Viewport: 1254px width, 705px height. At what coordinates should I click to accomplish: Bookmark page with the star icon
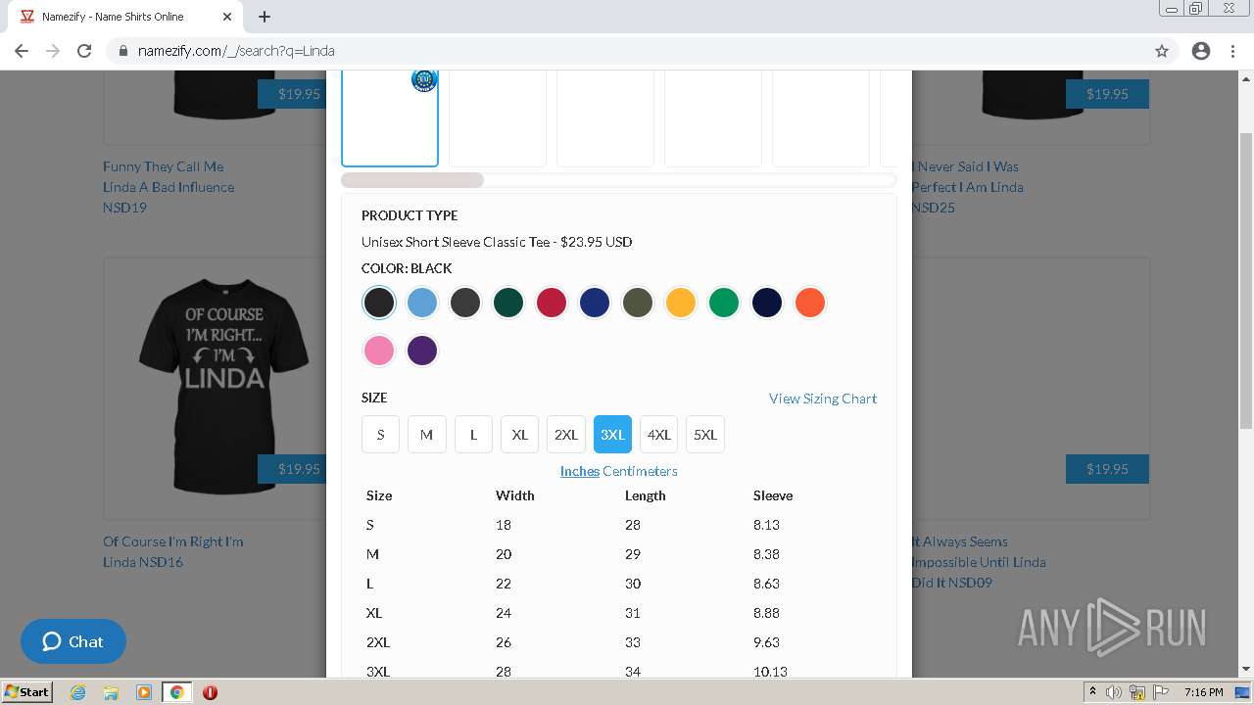pos(1162,51)
